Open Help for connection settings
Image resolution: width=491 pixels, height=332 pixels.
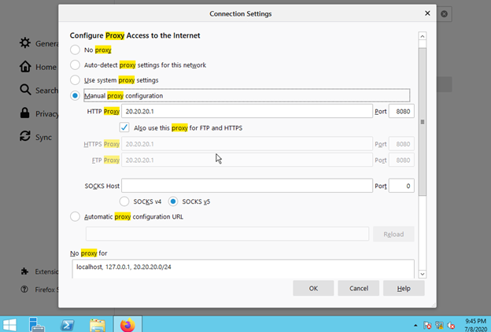(404, 288)
